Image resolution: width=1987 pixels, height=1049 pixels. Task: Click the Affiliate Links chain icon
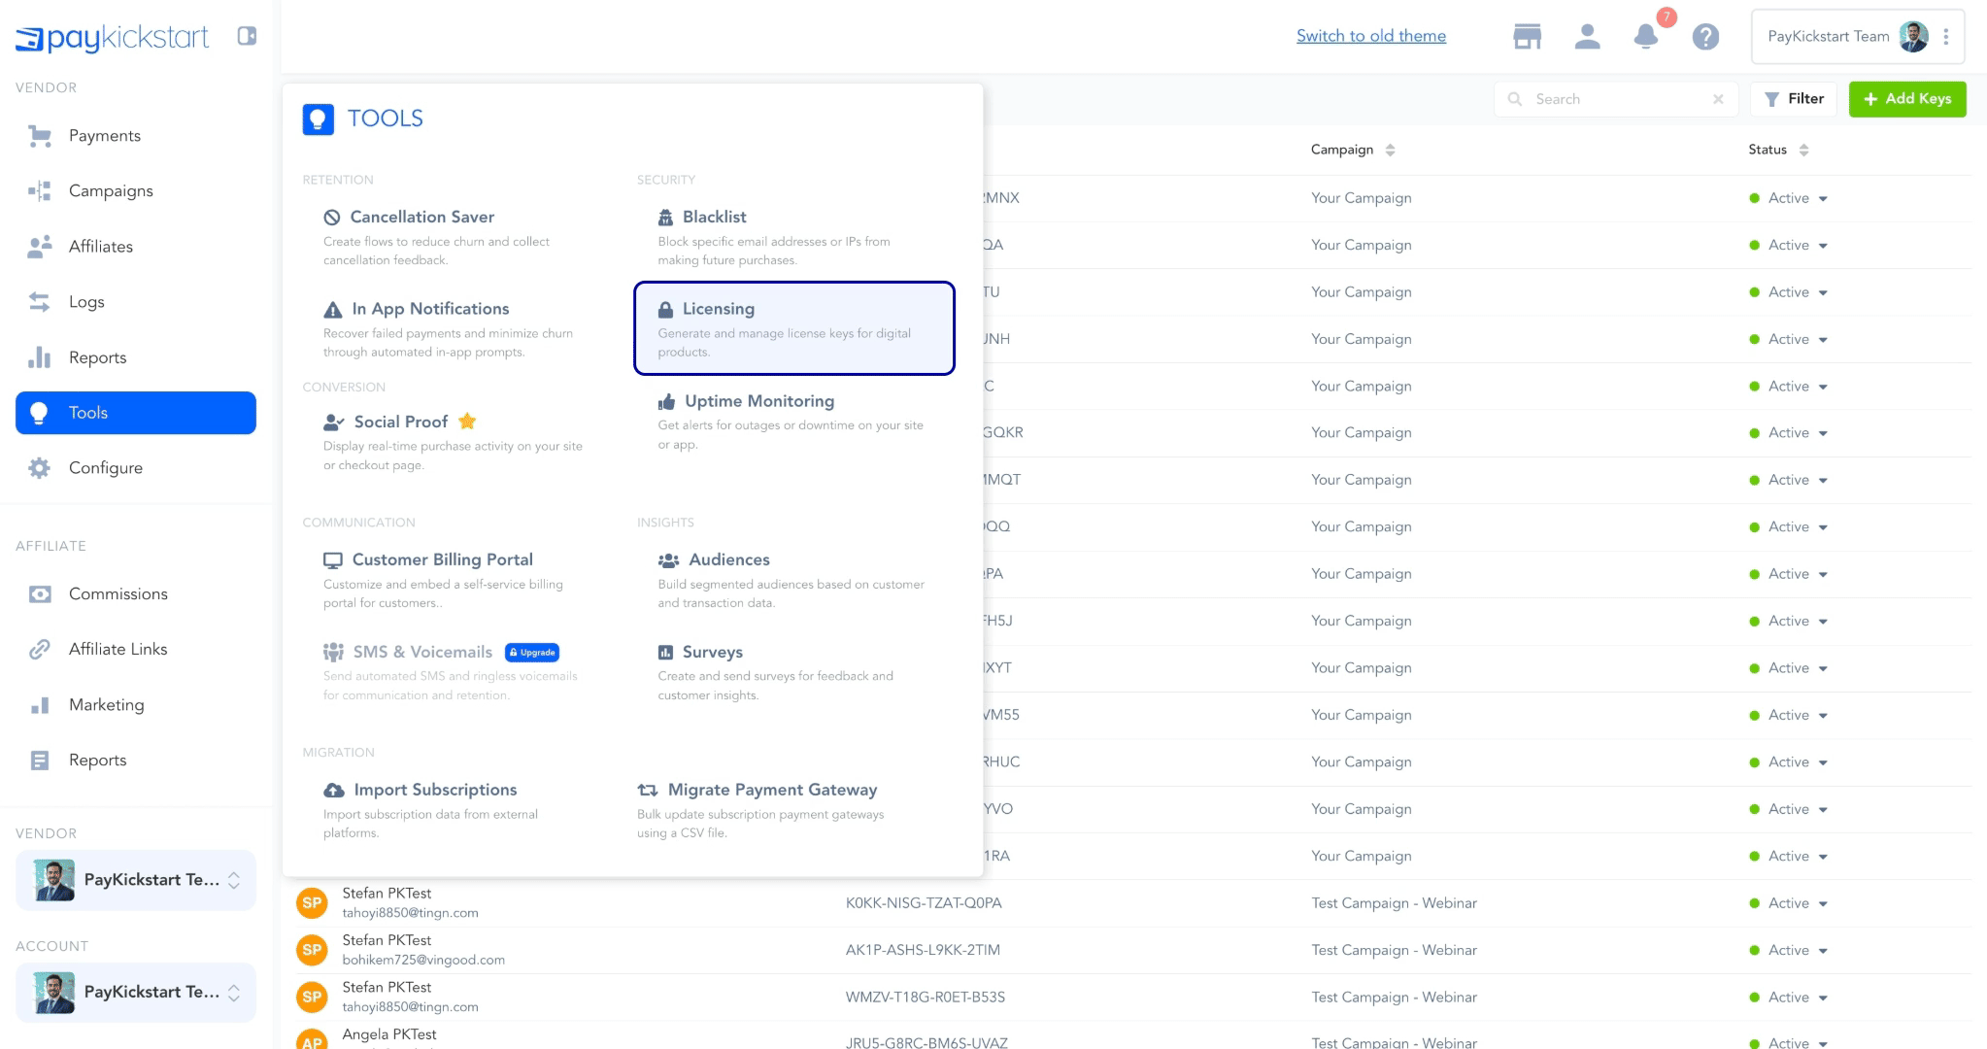tap(40, 650)
